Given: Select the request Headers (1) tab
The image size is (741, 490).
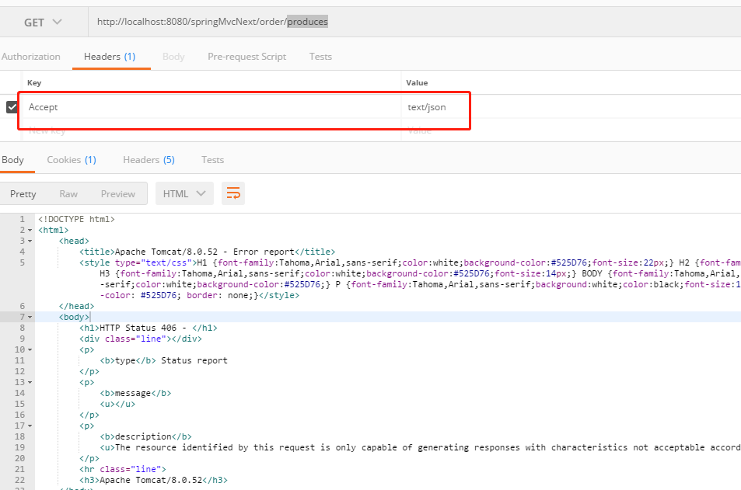Looking at the screenshot, I should click(x=110, y=57).
